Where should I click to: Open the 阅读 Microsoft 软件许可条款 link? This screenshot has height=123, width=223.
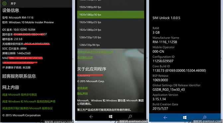point(20,94)
